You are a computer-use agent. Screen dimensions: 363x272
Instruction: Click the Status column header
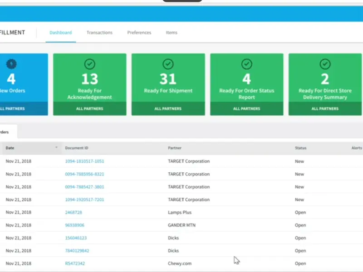coord(300,148)
